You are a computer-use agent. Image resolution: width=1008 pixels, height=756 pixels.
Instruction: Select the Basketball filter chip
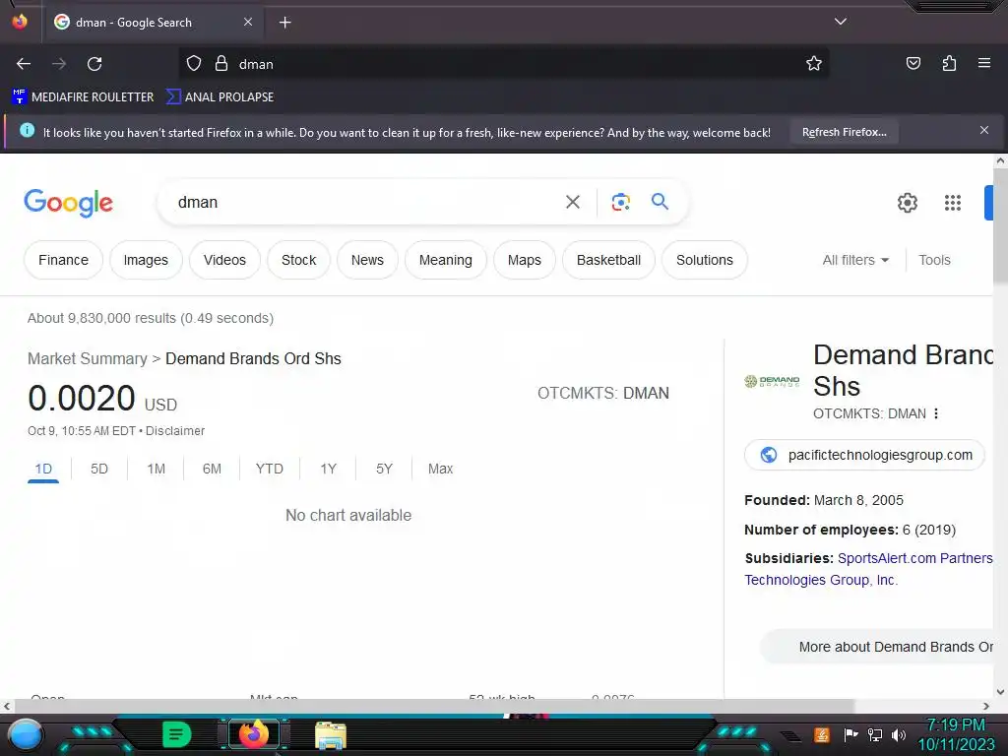tap(608, 260)
